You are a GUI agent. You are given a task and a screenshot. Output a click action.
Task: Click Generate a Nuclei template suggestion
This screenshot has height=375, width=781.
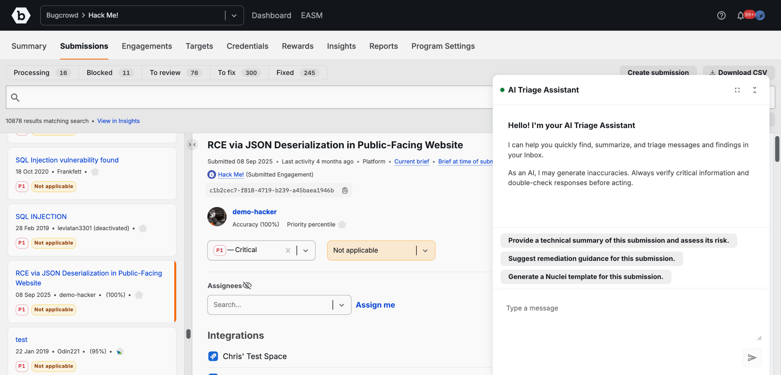[x=585, y=277]
